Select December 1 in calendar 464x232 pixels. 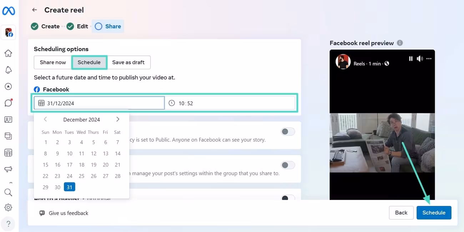click(46, 142)
